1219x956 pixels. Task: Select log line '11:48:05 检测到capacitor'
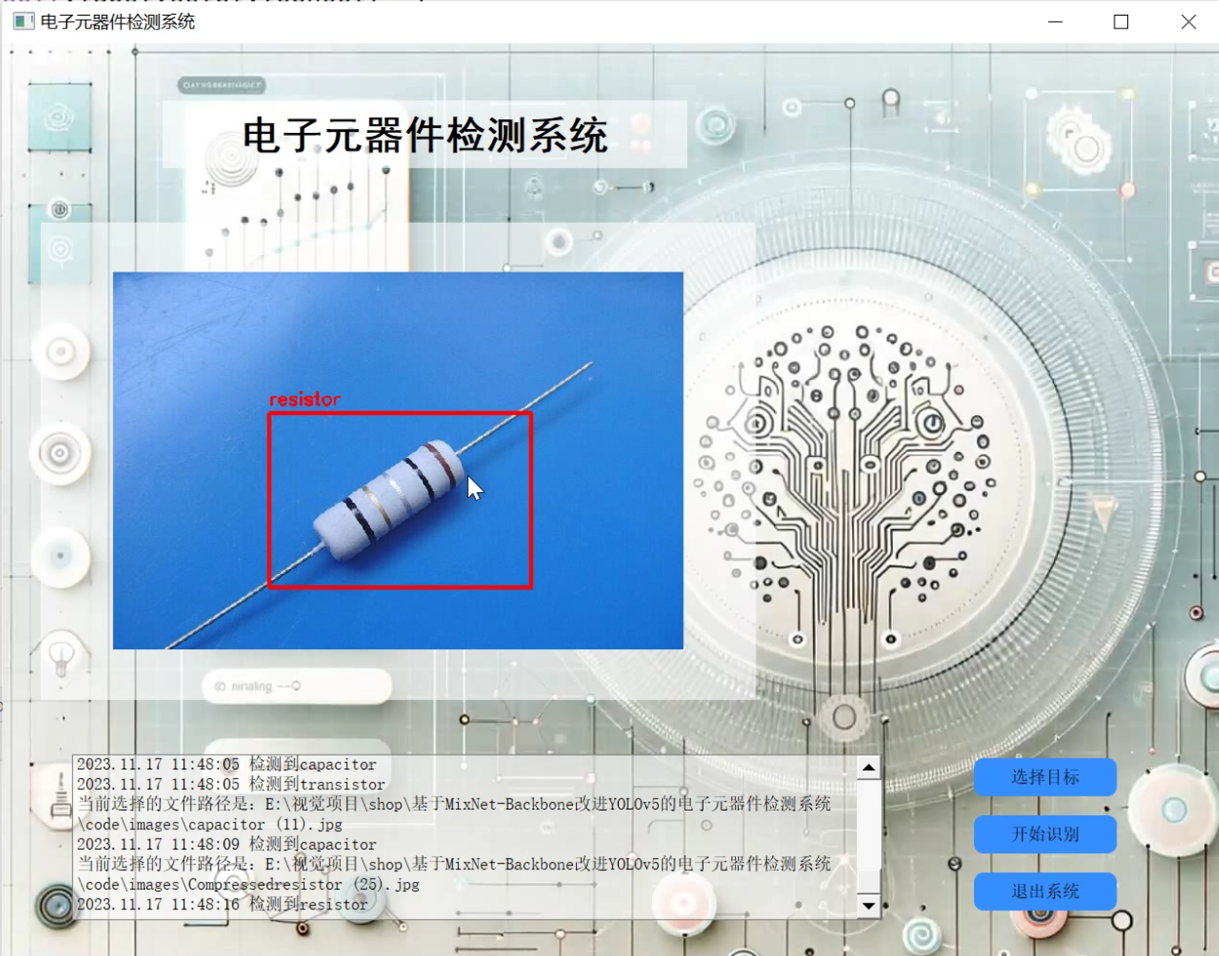226,765
